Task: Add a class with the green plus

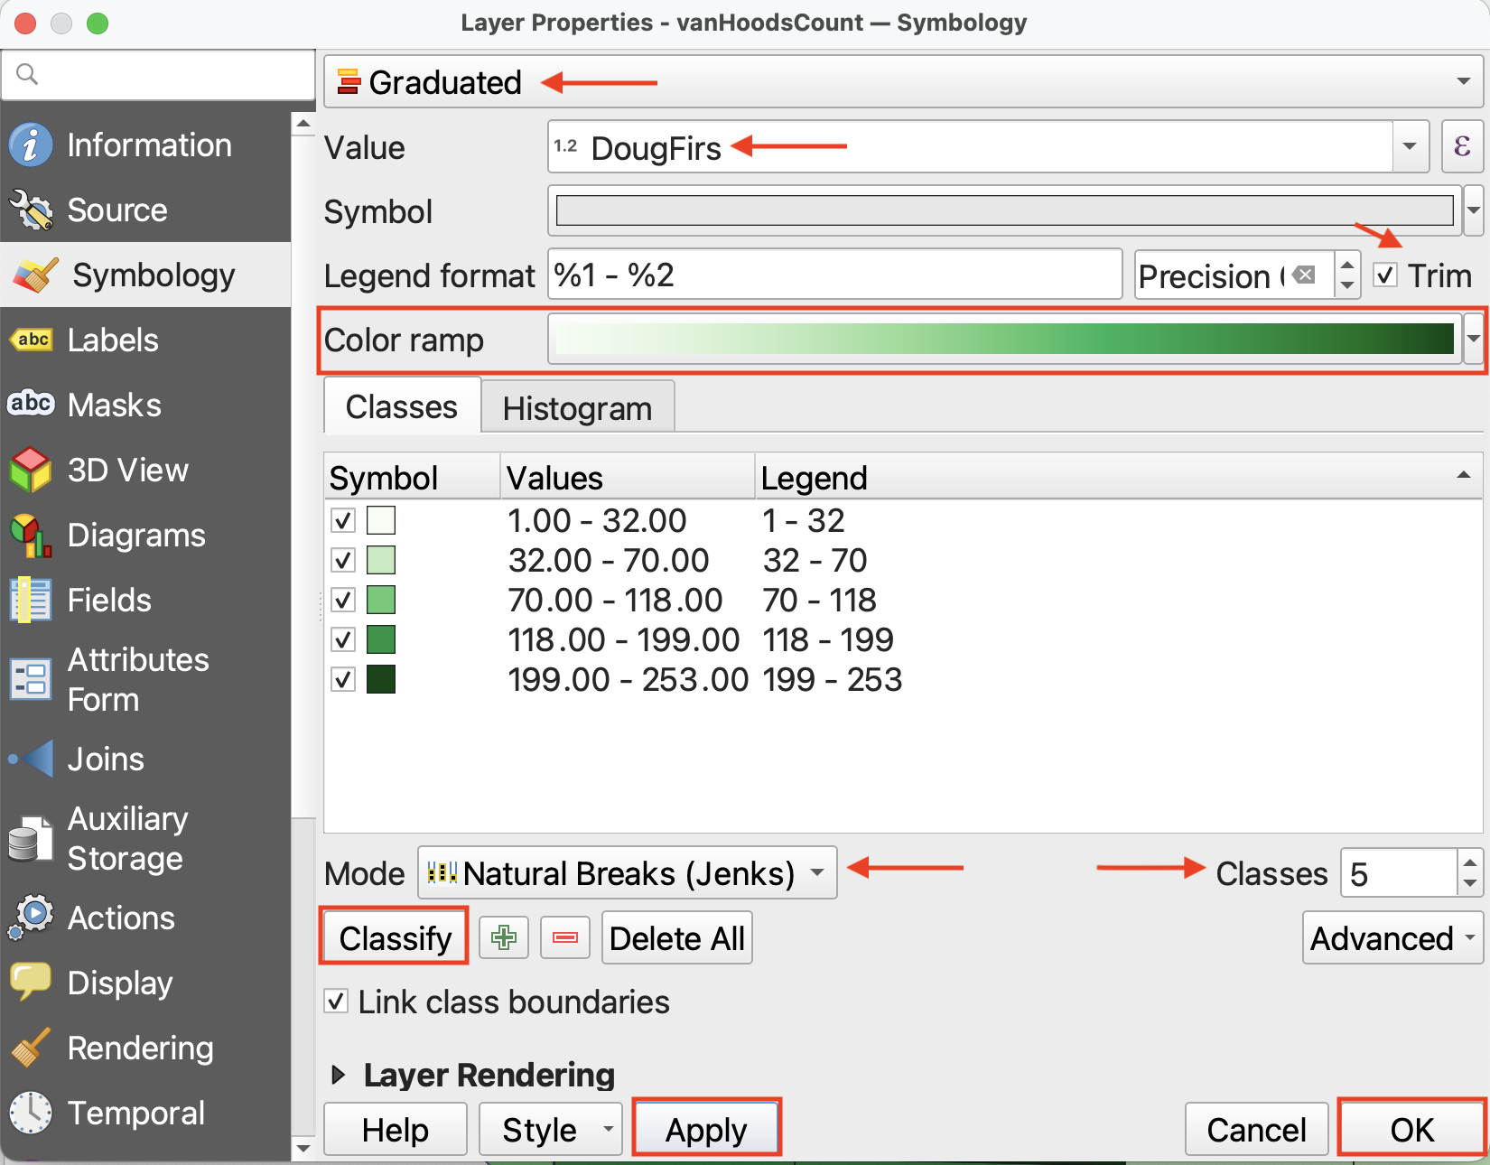Action: tap(503, 937)
